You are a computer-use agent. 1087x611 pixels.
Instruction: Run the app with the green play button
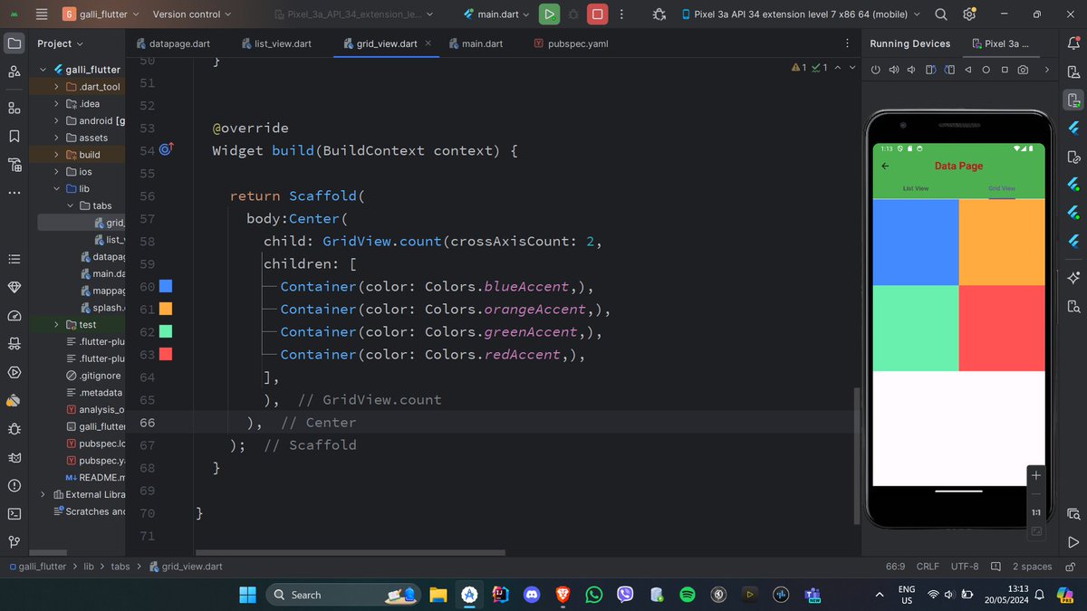tap(549, 14)
